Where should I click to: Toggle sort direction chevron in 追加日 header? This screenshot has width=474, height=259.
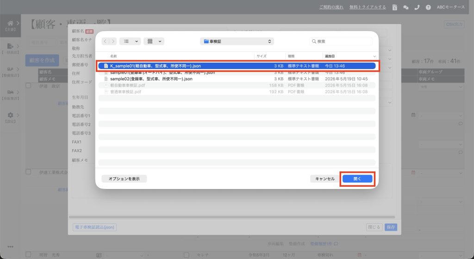(x=374, y=56)
